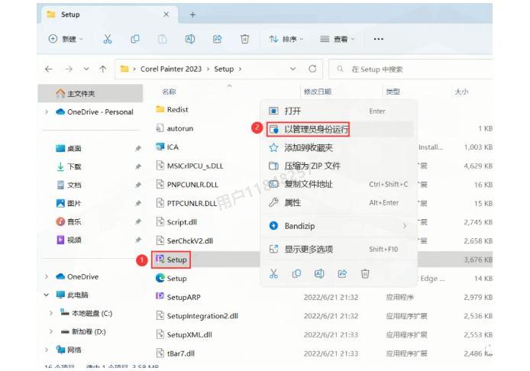Close the Setup tab
This screenshot has height=371, width=530.
pos(166,15)
